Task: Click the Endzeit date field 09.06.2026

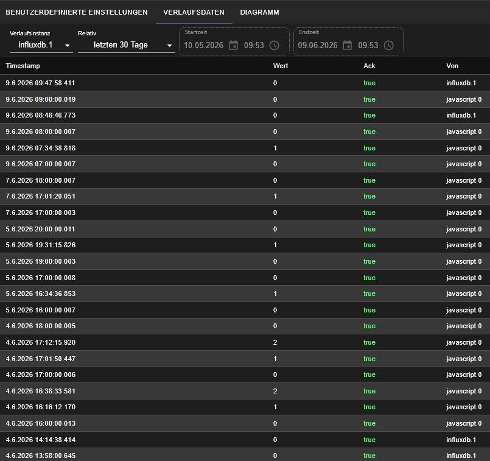Action: [x=318, y=45]
